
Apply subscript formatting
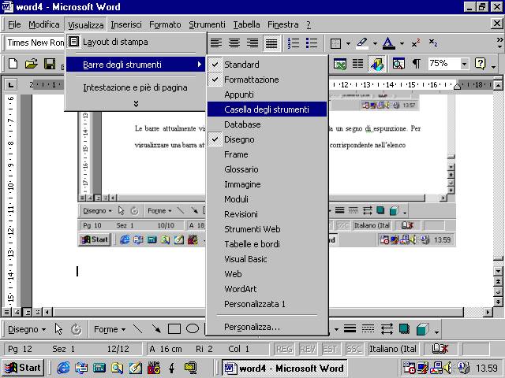[433, 43]
